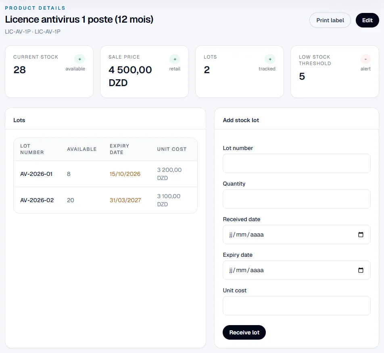Image resolution: width=384 pixels, height=353 pixels.
Task: Click the Expiry date field
Action: click(296, 270)
